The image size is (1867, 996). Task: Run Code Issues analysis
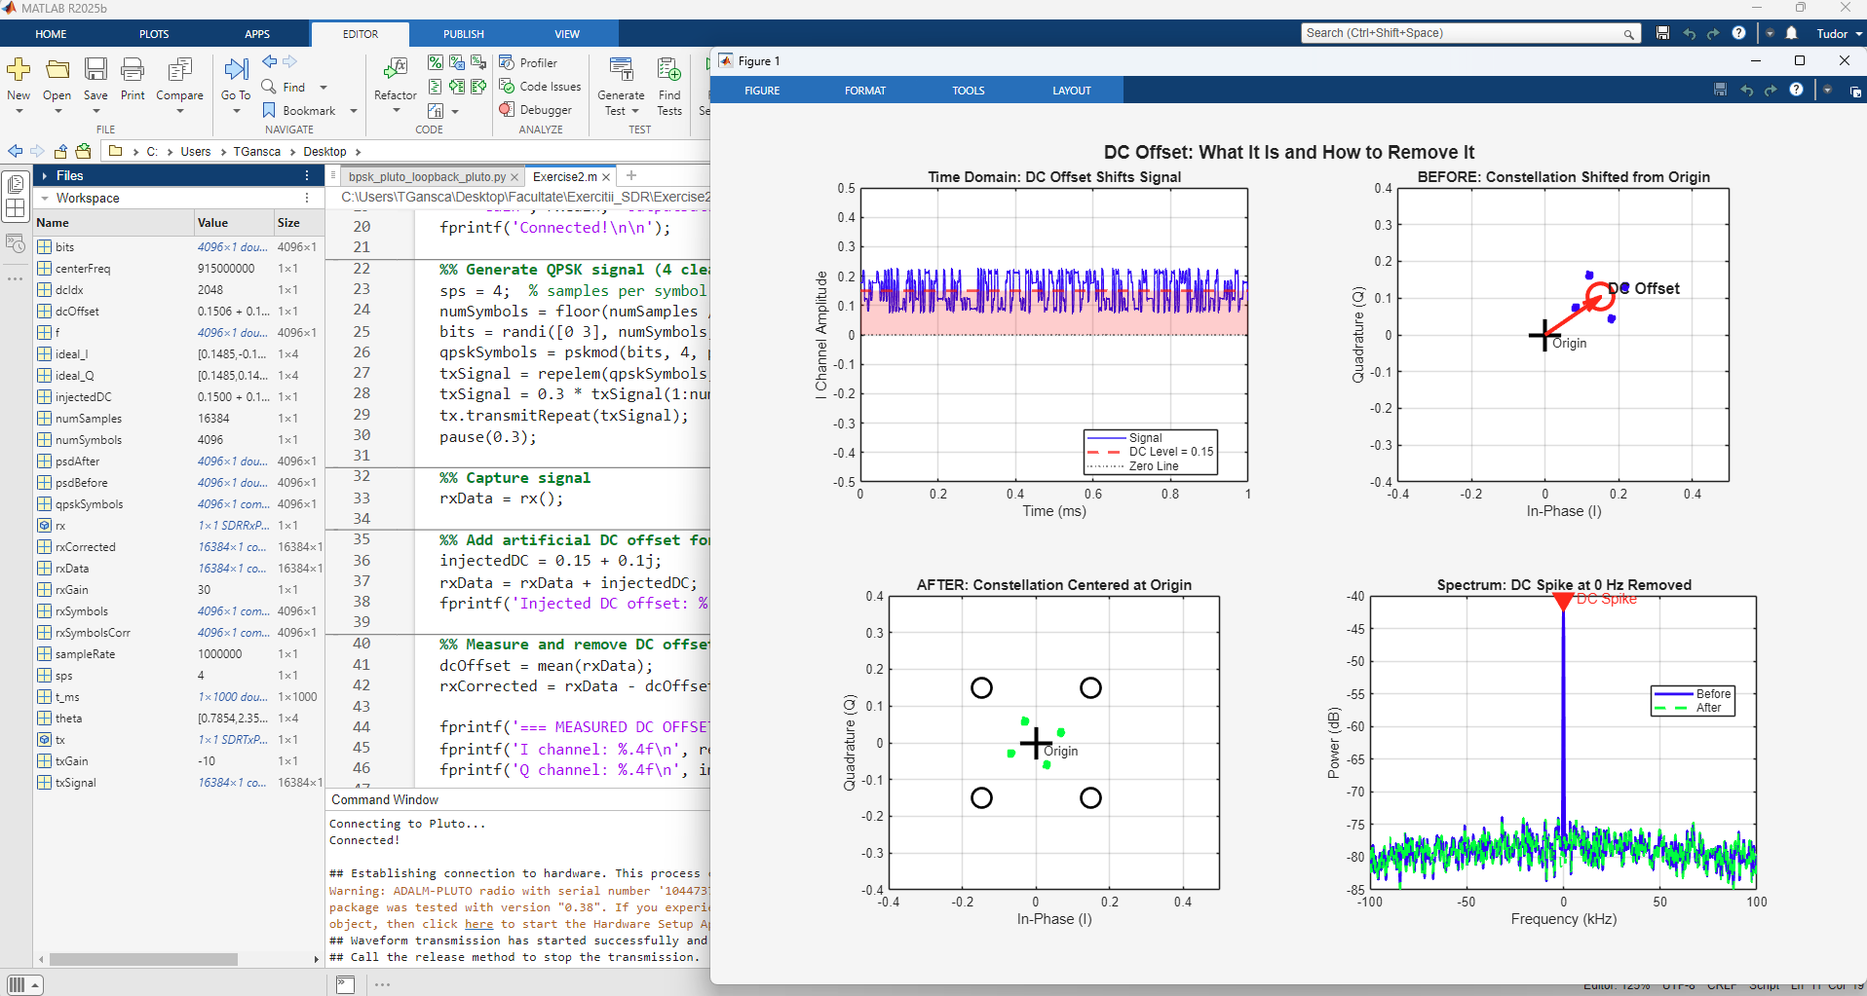[540, 86]
